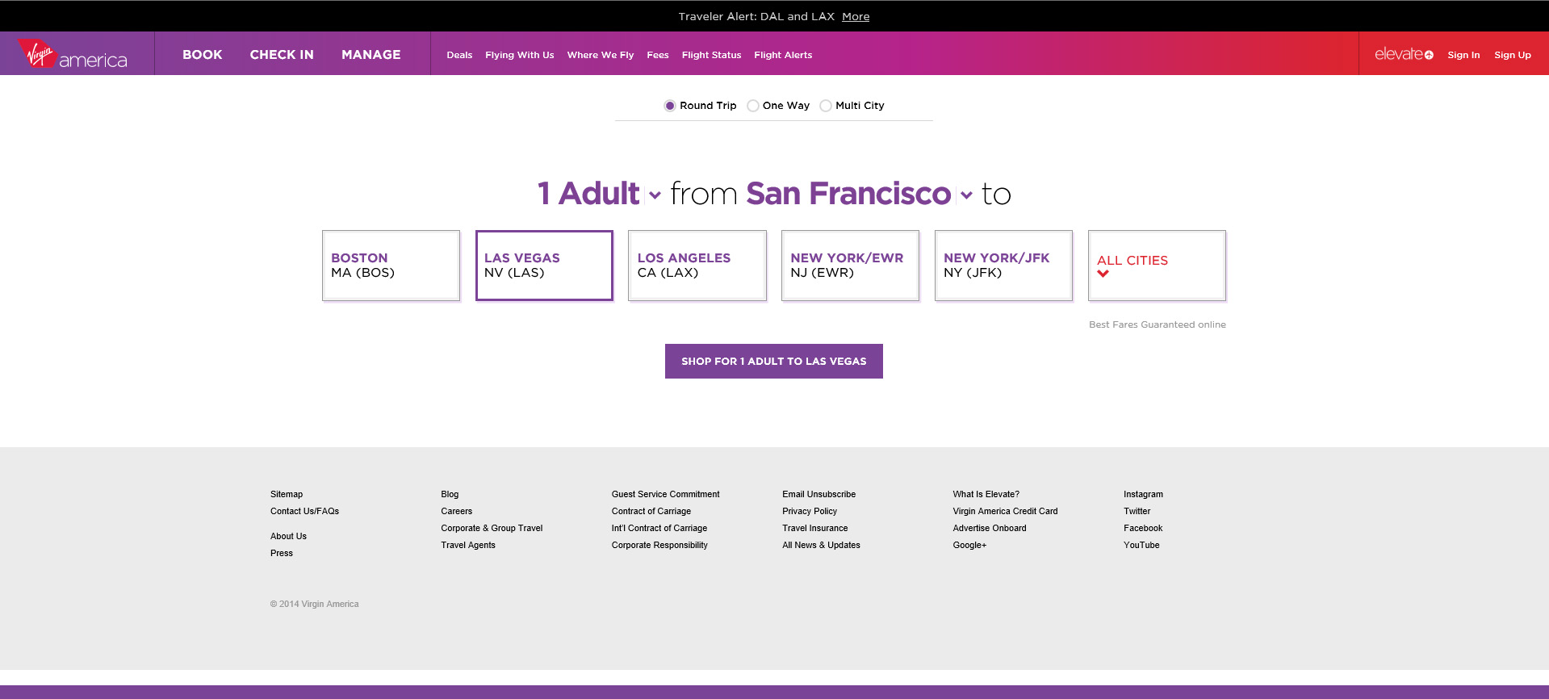Click the Sign Up link
The width and height of the screenshot is (1549, 699).
(1513, 55)
